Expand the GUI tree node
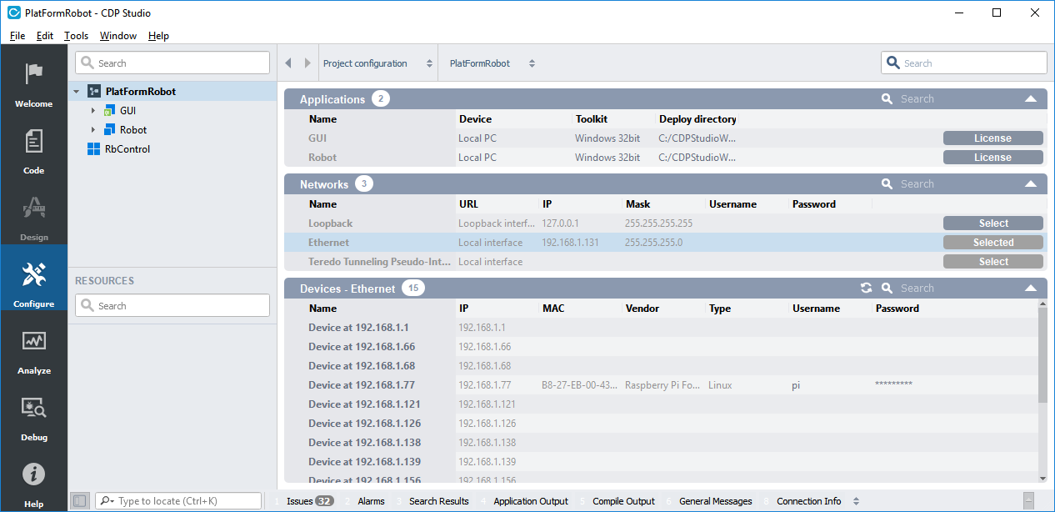 point(93,110)
